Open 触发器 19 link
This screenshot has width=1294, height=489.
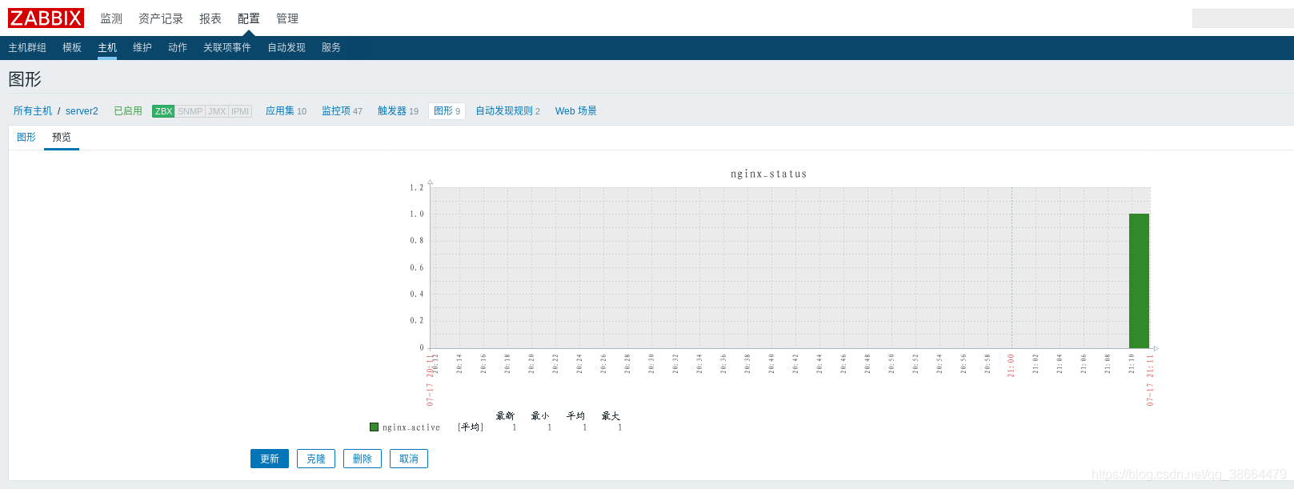[x=398, y=111]
